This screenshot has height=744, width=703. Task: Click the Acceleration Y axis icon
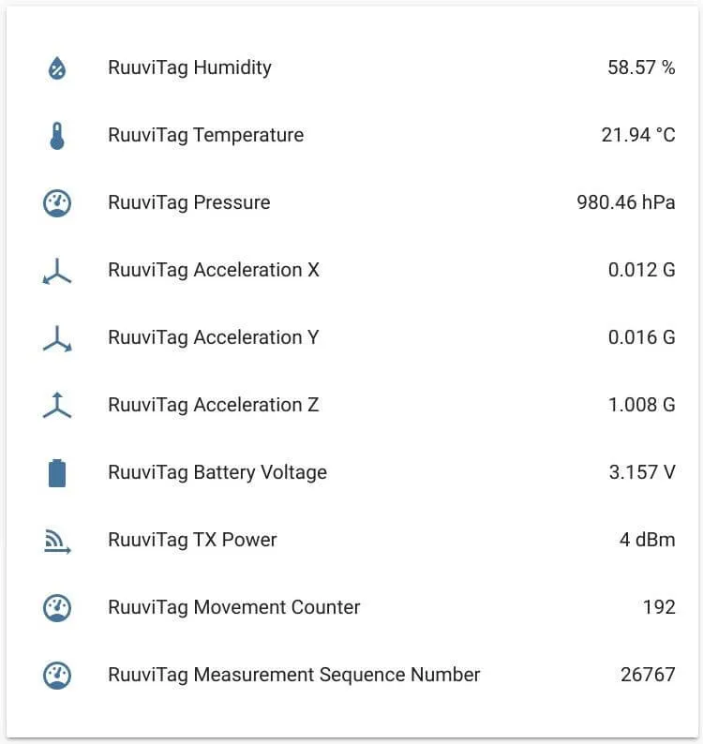pyautogui.click(x=57, y=338)
